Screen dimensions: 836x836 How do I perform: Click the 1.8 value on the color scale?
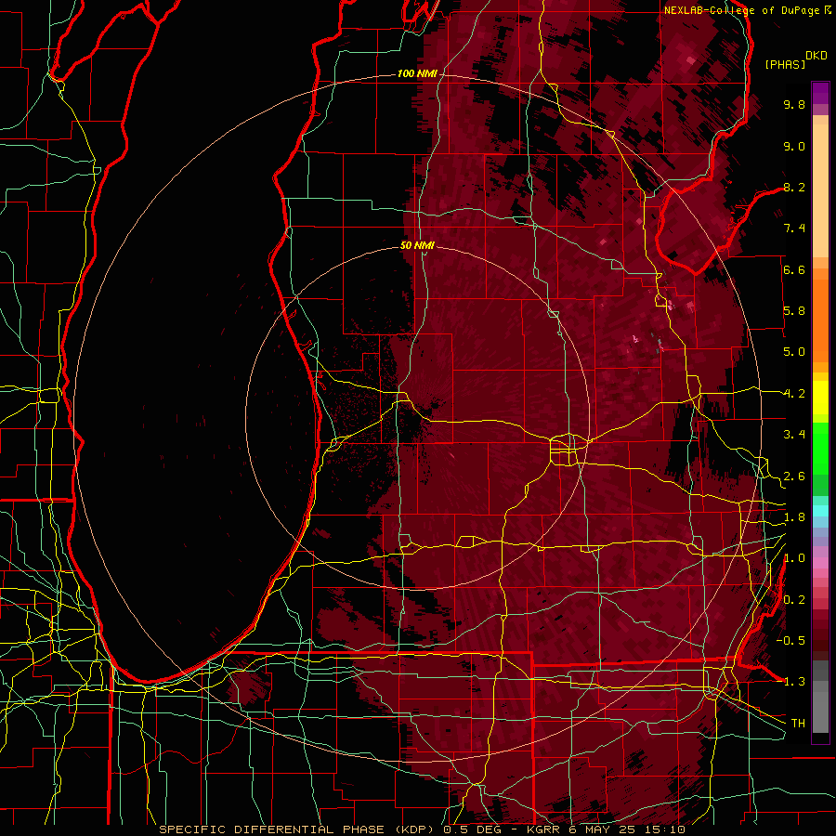coord(794,517)
